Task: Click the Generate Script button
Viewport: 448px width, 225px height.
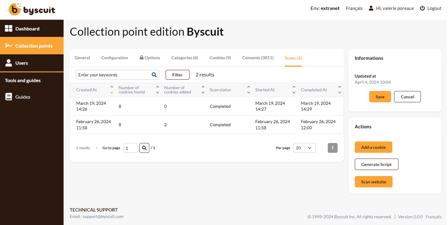Action: (x=377, y=164)
